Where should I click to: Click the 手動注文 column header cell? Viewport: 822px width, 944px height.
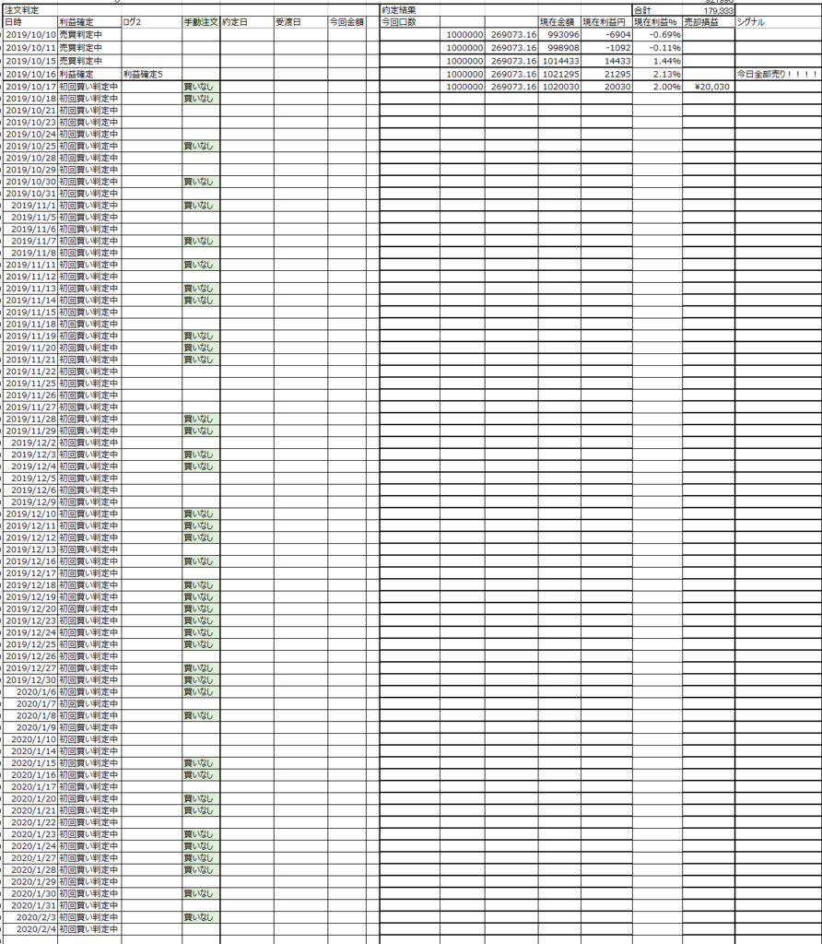pos(201,21)
